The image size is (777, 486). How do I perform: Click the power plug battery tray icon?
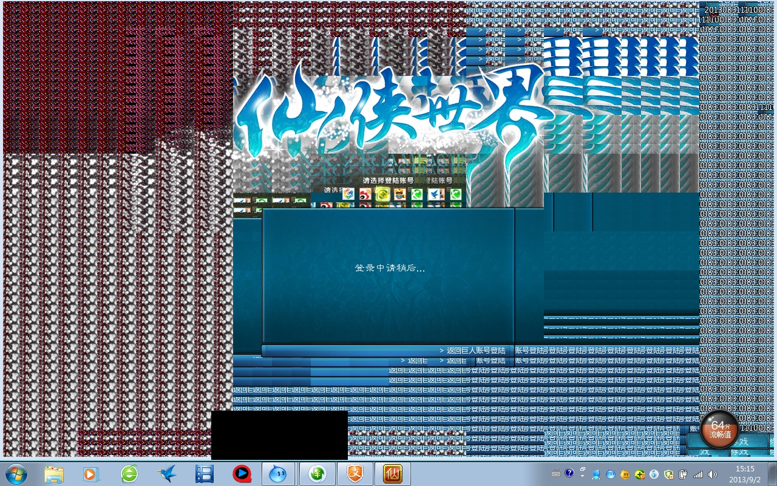[684, 474]
